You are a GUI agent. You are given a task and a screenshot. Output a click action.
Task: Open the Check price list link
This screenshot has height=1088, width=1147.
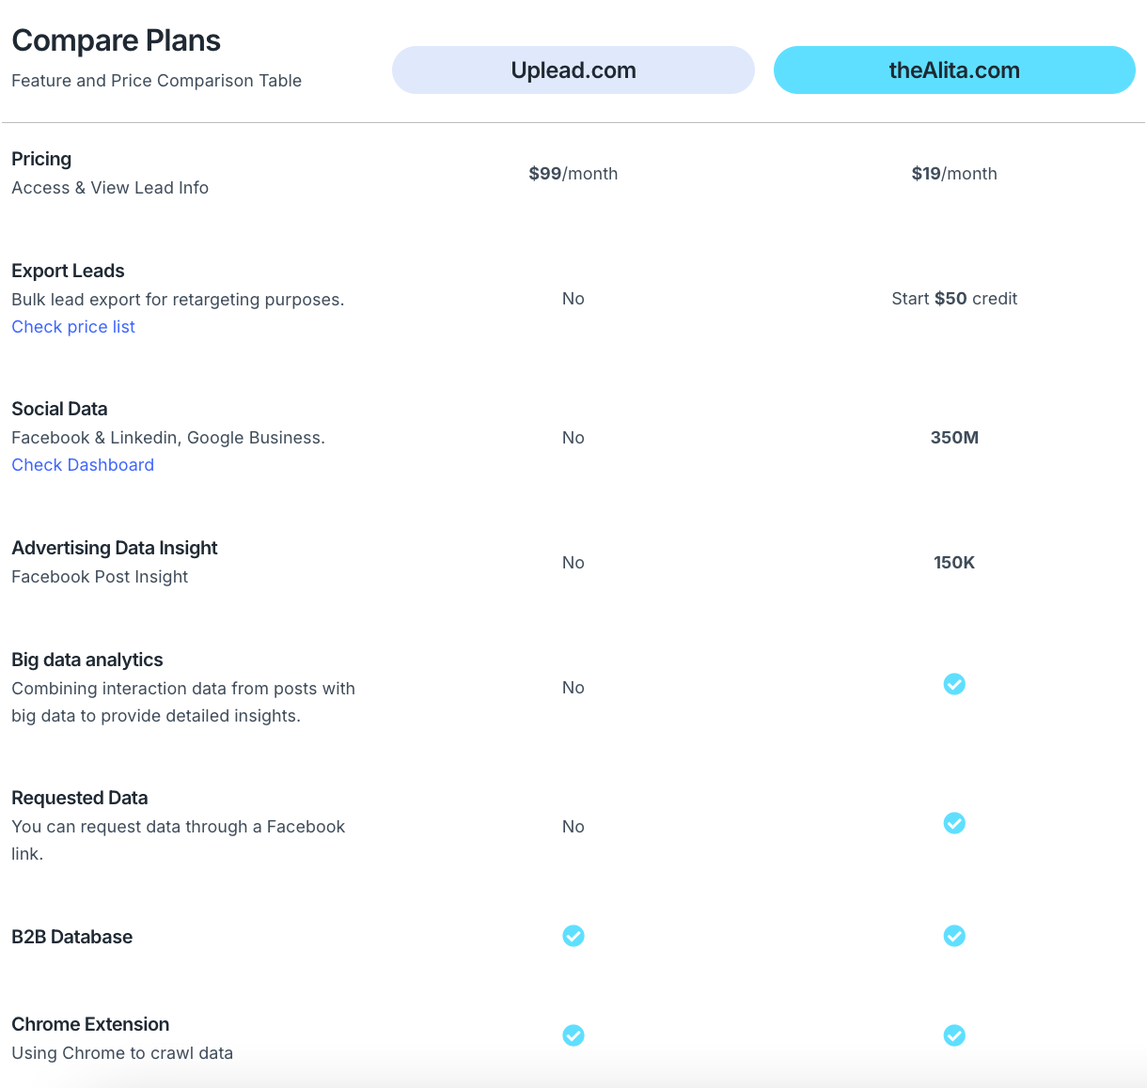pos(73,327)
